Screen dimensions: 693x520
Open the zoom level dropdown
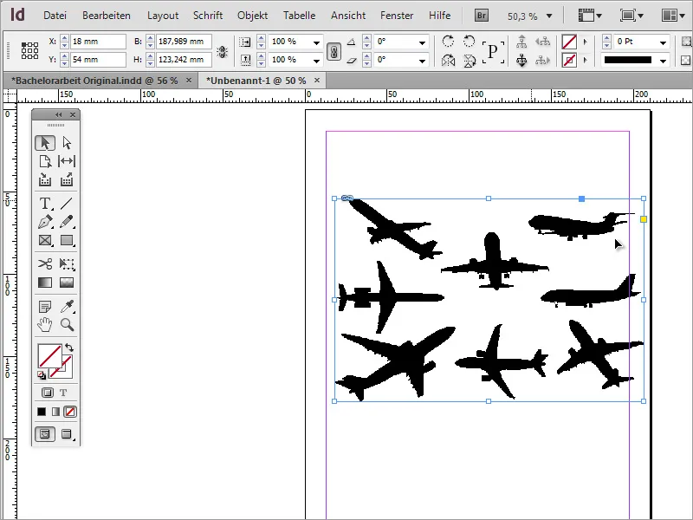coord(548,16)
